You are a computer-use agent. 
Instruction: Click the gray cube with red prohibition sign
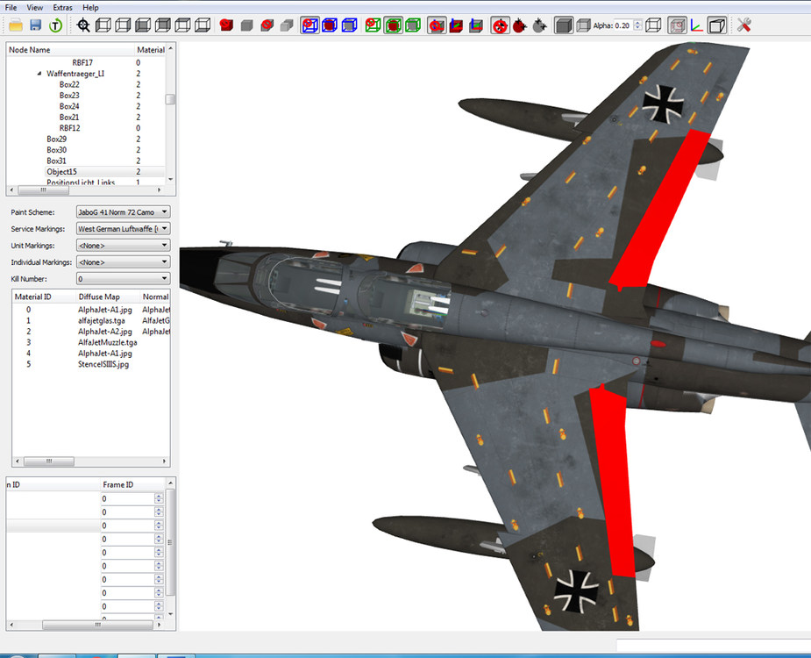pyautogui.click(x=267, y=25)
